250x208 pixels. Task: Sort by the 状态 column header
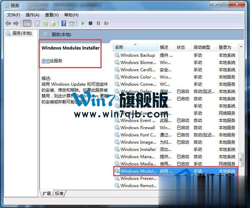(x=183, y=47)
